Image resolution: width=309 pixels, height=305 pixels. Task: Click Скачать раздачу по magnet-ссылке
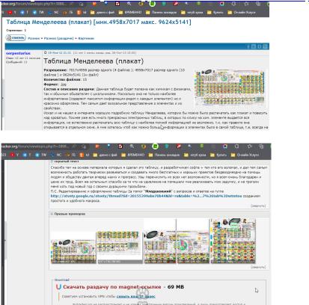pyautogui.click(x=112, y=287)
